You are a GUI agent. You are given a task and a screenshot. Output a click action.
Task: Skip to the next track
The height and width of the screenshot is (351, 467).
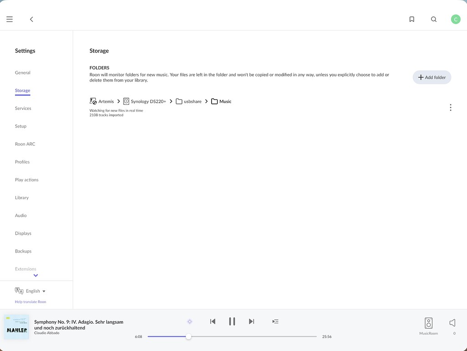tap(251, 321)
